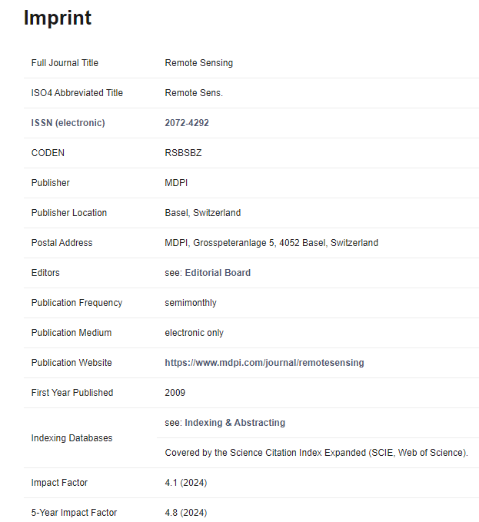
Task: Click the 5-Year Impact Factor 4.8 value
Action: [186, 513]
